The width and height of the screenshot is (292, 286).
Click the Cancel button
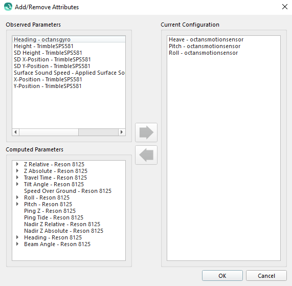266,276
